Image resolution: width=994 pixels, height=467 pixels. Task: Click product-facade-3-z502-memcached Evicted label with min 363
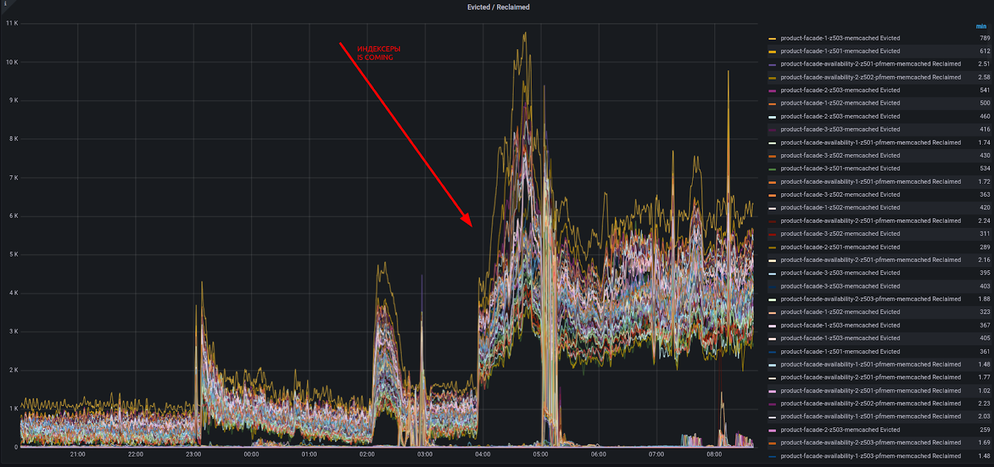841,194
